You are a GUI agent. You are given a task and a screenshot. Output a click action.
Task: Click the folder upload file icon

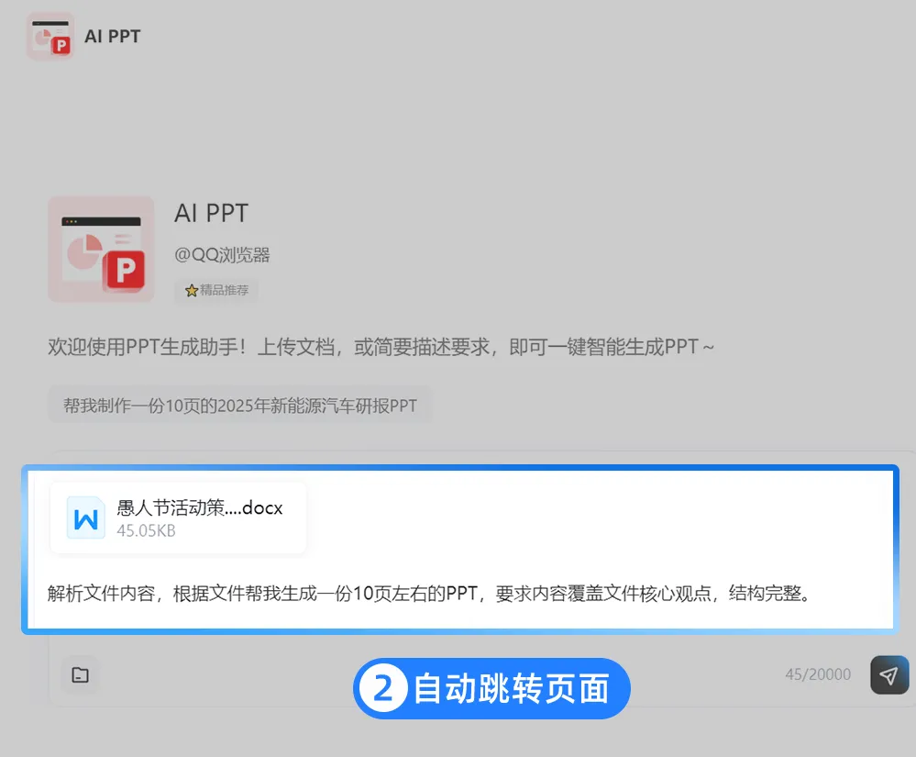(x=80, y=675)
